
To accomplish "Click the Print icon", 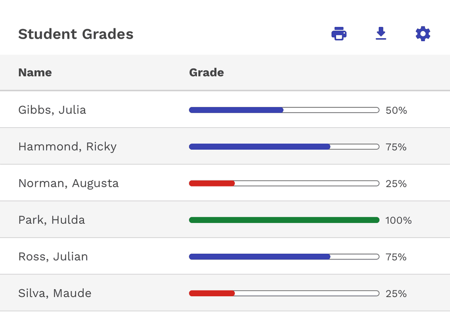I will pyautogui.click(x=339, y=33).
